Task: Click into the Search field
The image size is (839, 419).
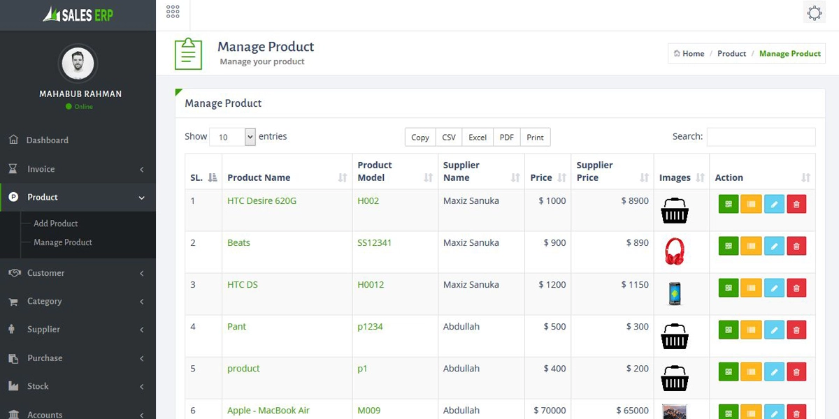Action: pos(761,137)
